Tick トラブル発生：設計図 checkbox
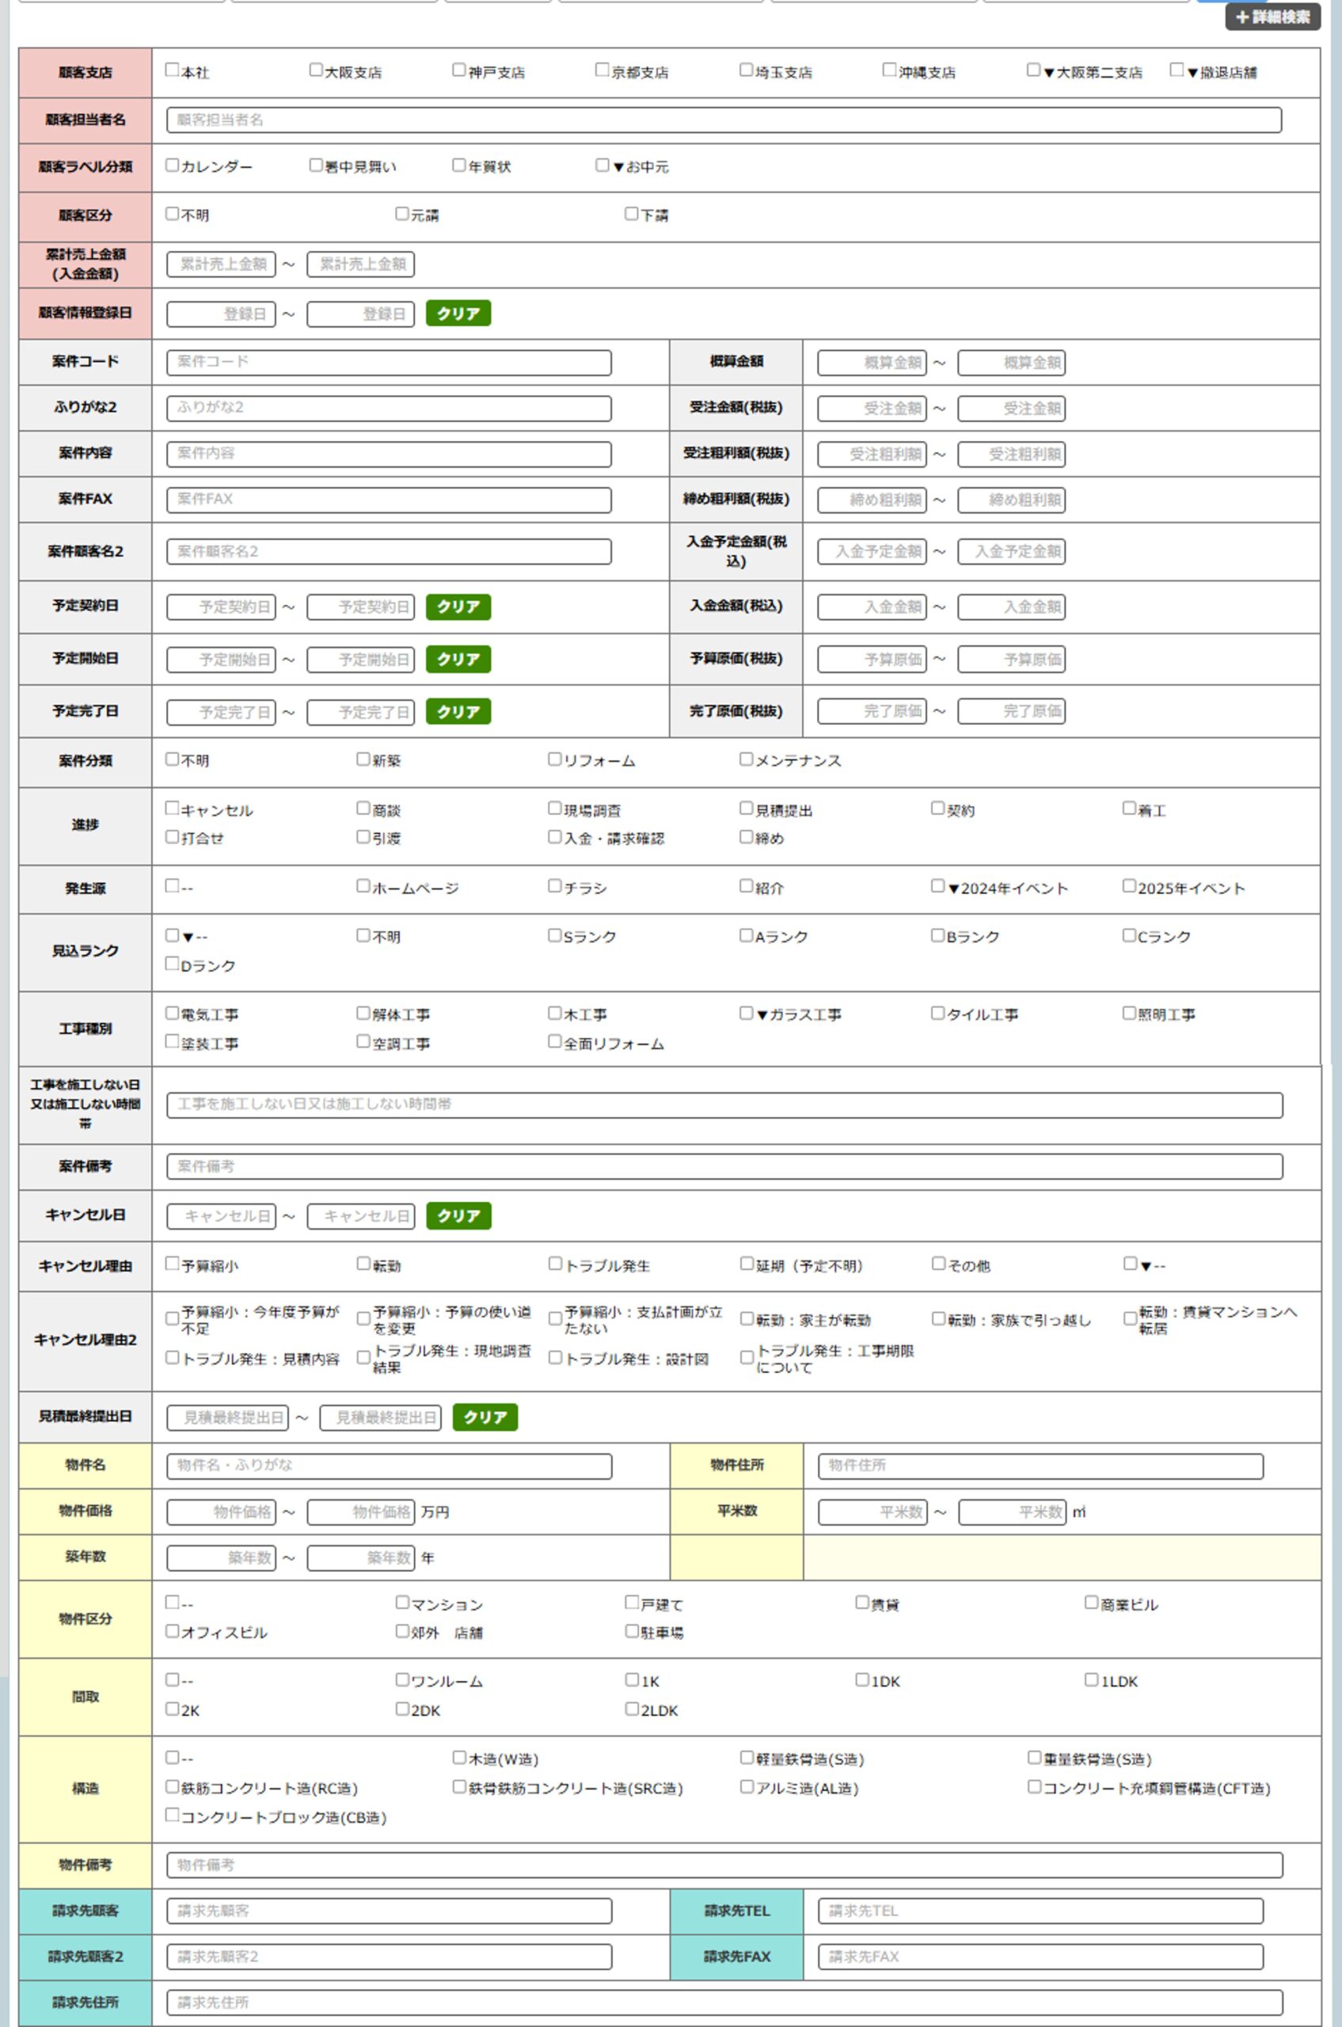This screenshot has width=1342, height=2027. click(554, 1358)
